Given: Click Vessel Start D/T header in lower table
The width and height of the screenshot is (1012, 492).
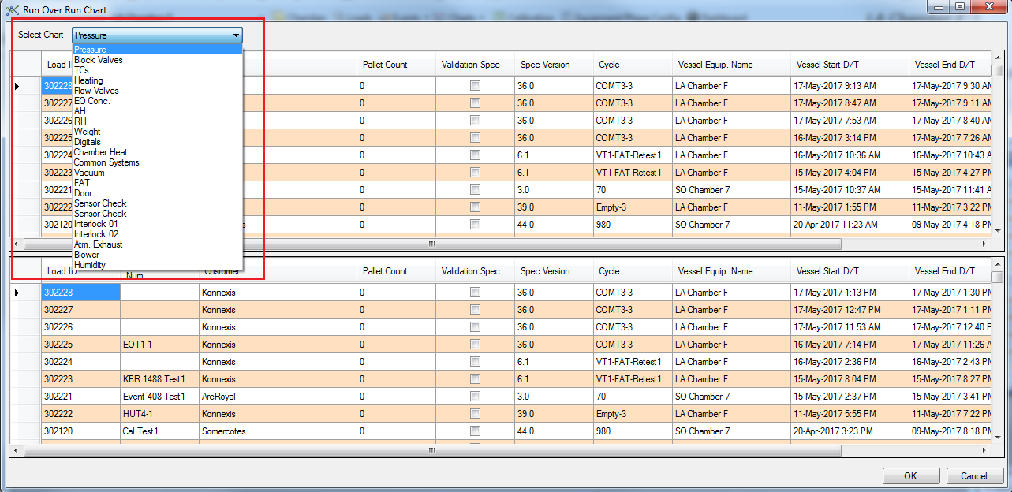Looking at the screenshot, I should point(827,271).
